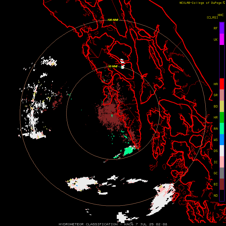Select the "DS" legend label

tap(216, 151)
